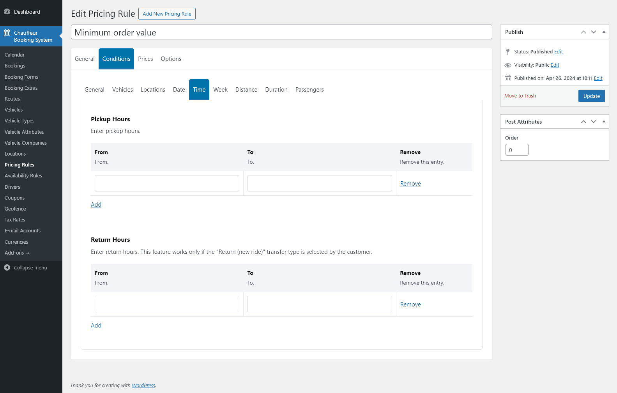Screen dimensions: 617x393
Task: Collapse the Post Attributes panel
Action: pyautogui.click(x=604, y=122)
